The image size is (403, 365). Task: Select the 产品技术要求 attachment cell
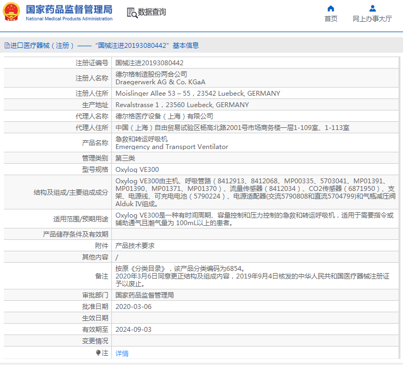click(255, 245)
